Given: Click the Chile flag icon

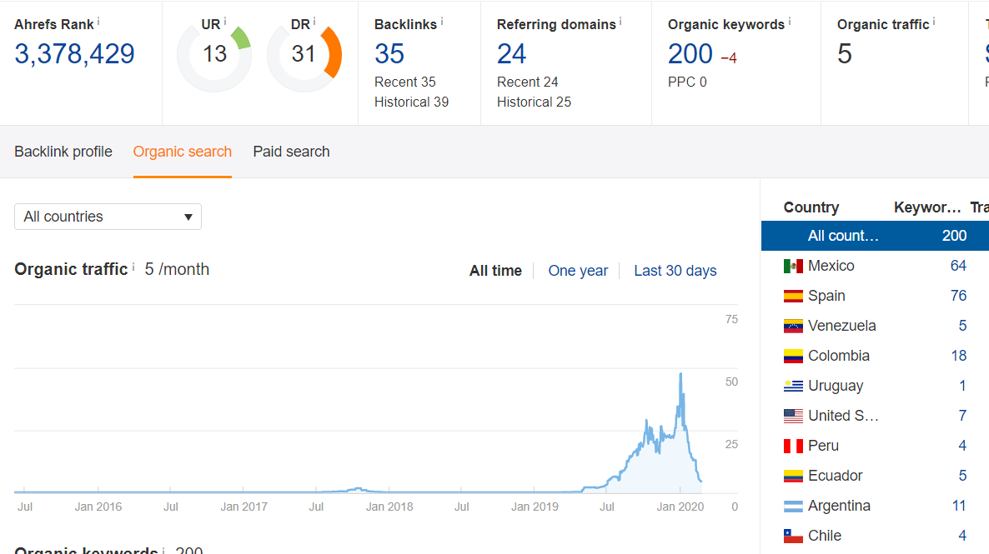Looking at the screenshot, I should 793,536.
